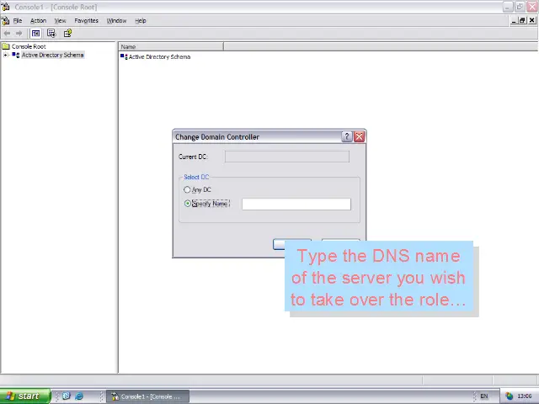539x404 pixels.
Task: Open the File menu
Action: point(17,20)
